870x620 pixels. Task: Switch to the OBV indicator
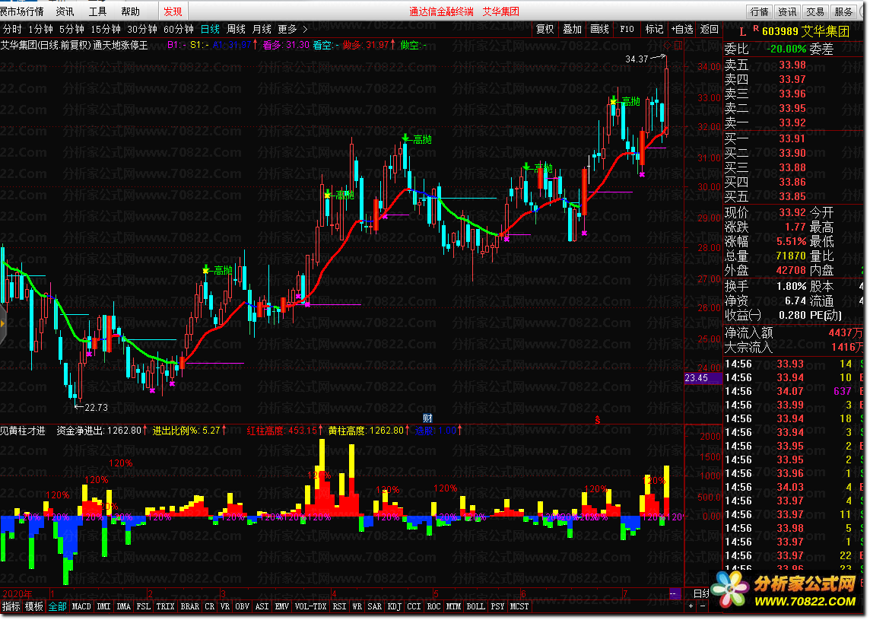pyautogui.click(x=242, y=606)
